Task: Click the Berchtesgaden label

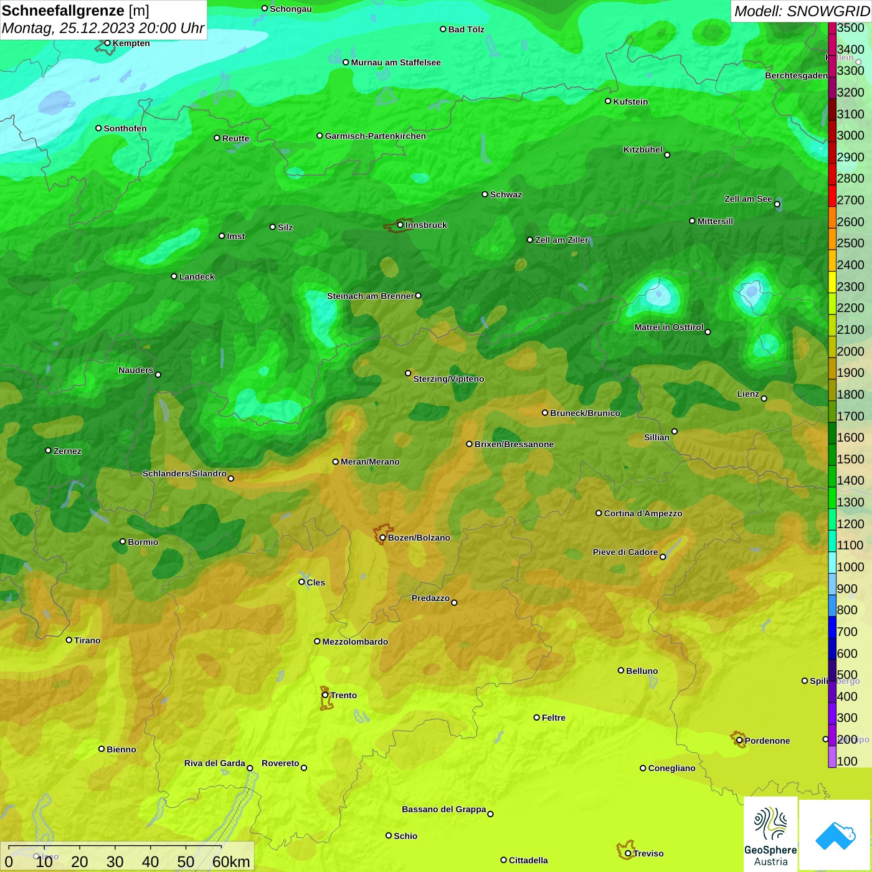Action: [x=796, y=75]
